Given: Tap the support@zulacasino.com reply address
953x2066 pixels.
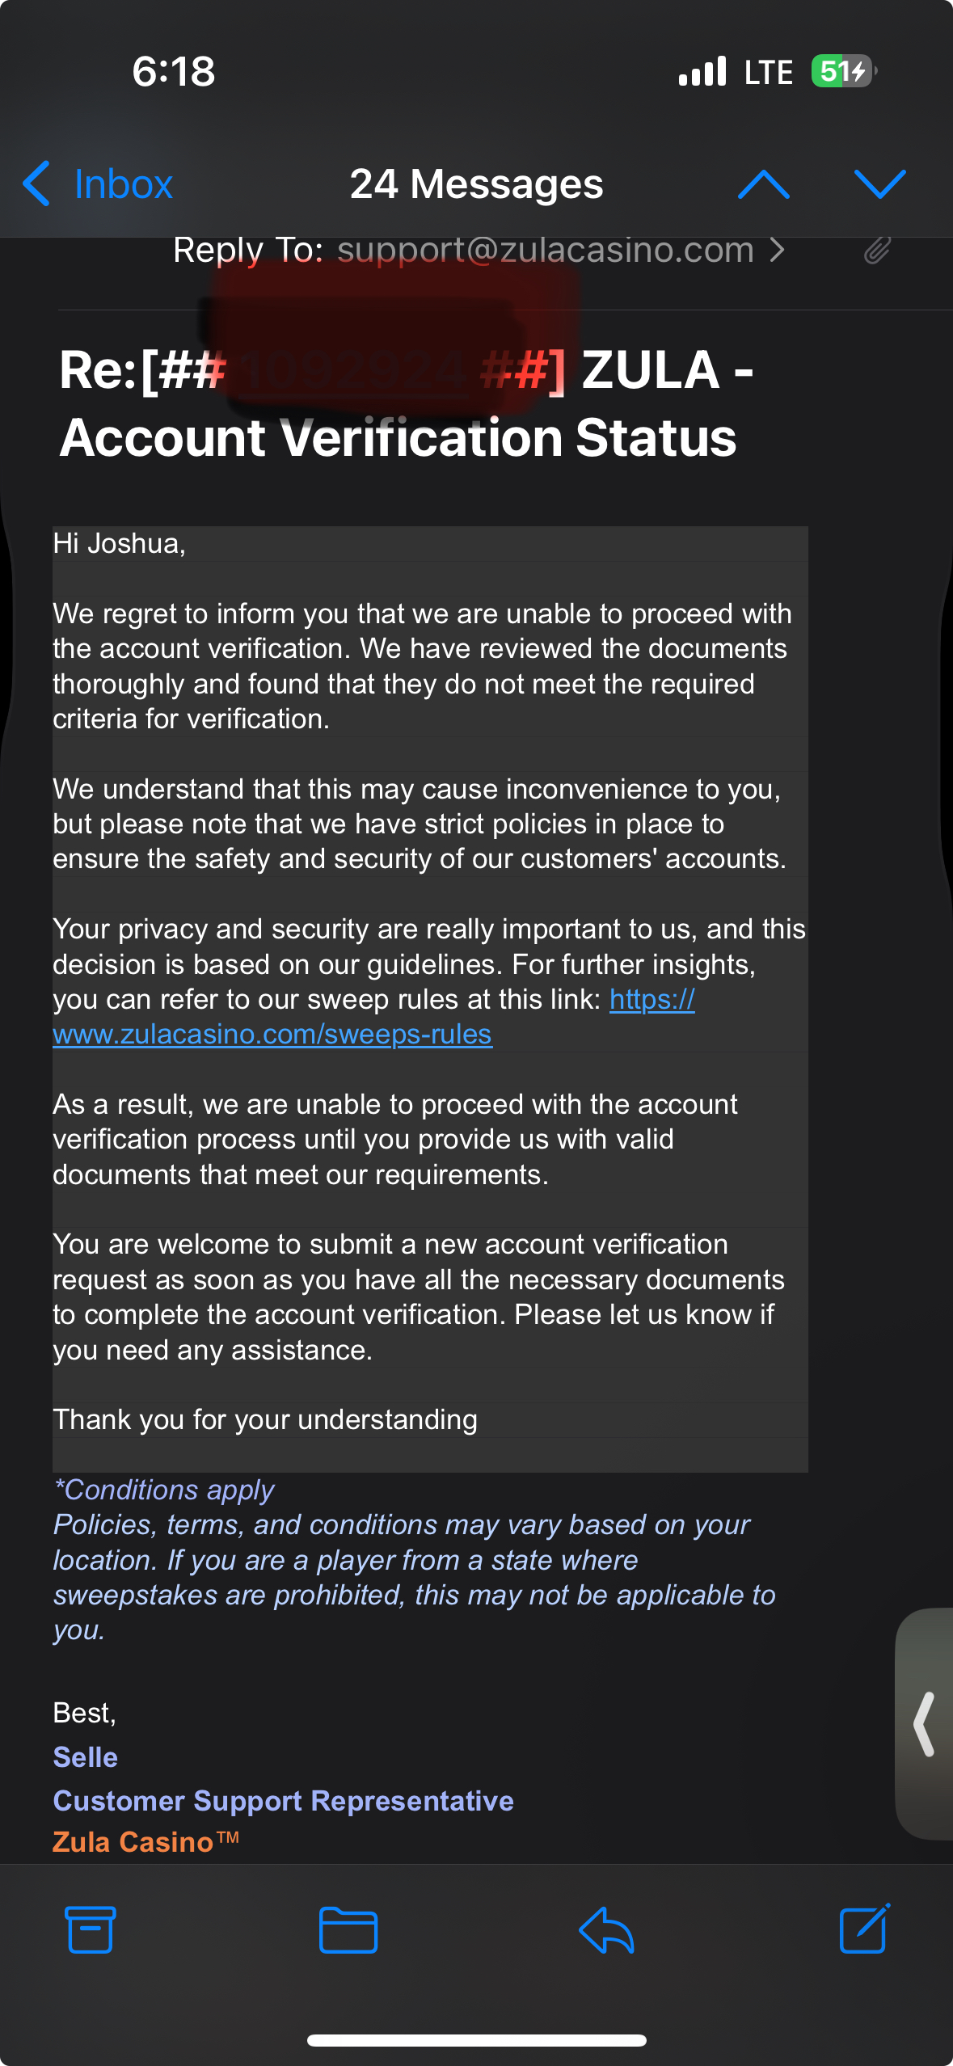Looking at the screenshot, I should coord(546,251).
